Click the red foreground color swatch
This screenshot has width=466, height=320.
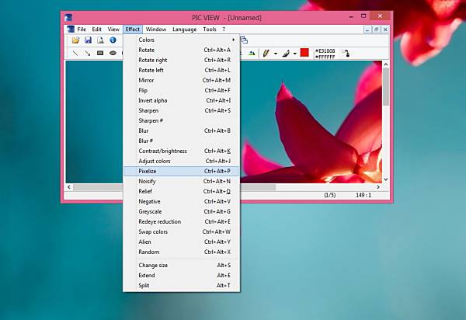[304, 53]
